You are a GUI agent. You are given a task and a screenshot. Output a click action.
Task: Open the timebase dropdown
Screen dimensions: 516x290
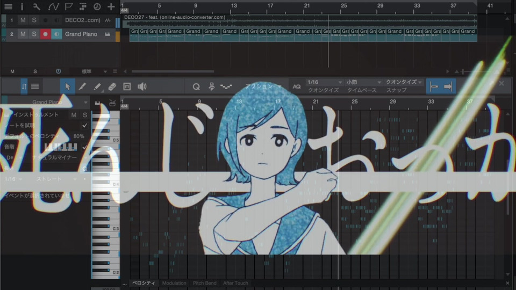point(363,82)
